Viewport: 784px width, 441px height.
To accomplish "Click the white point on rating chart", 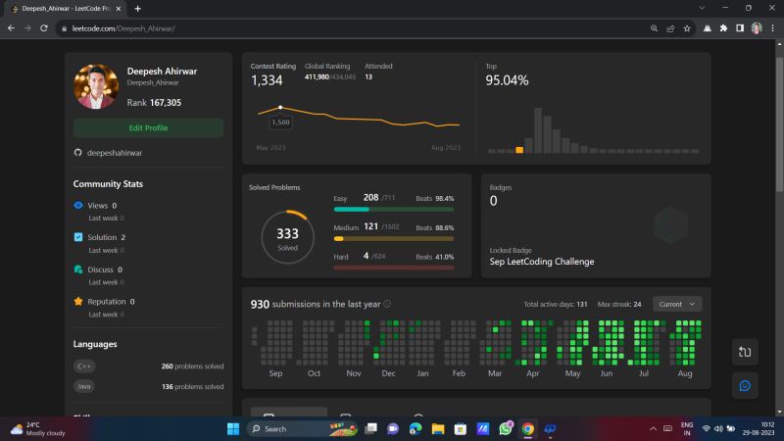I will (x=280, y=108).
